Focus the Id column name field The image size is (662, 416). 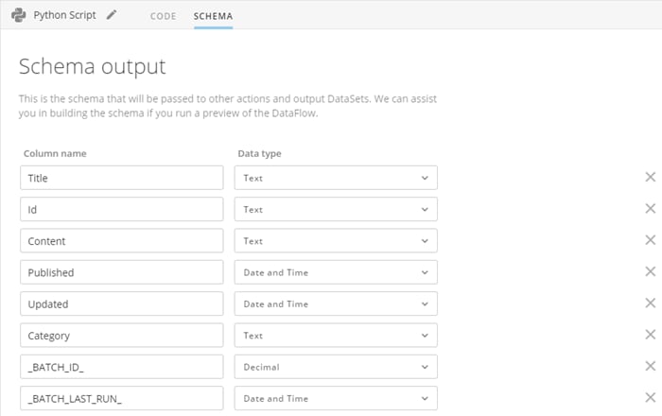coord(122,209)
